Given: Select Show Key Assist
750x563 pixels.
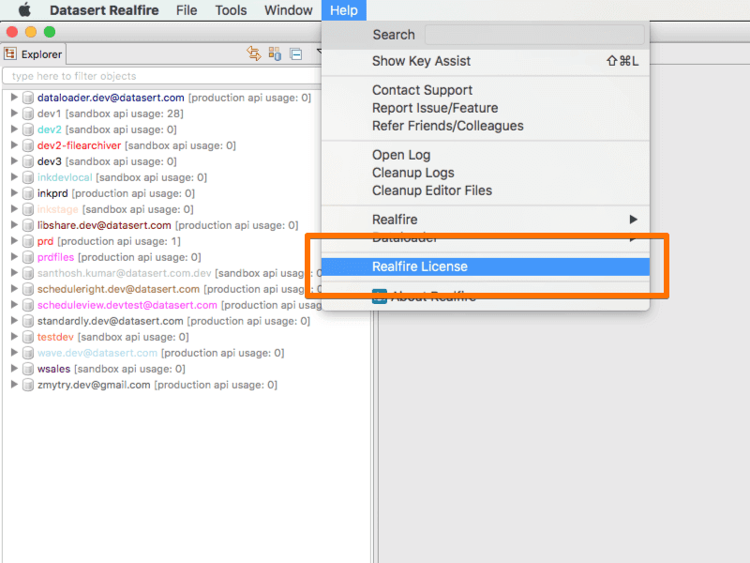Looking at the screenshot, I should (485, 61).
